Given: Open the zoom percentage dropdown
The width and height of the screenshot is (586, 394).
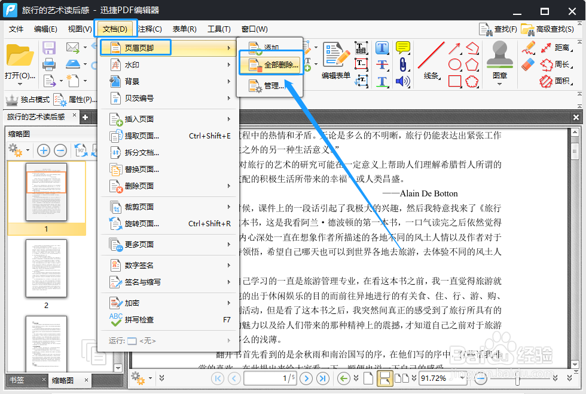Looking at the screenshot, I should coord(463,378).
